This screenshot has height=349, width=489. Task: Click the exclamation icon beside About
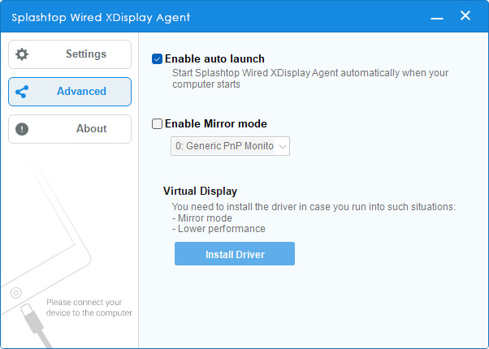pyautogui.click(x=22, y=129)
